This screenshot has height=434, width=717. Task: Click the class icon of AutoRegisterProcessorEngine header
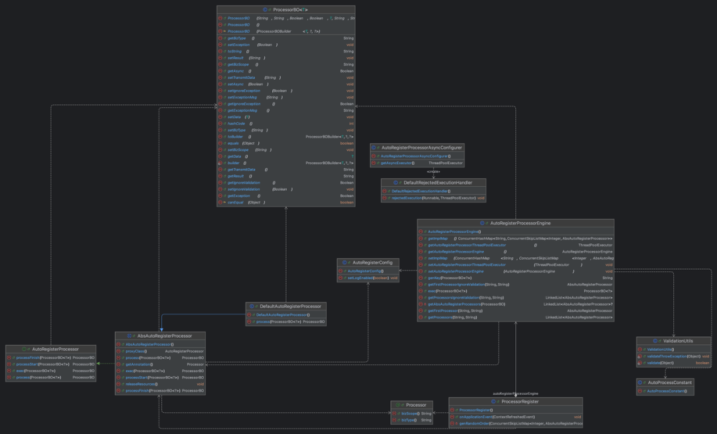482,223
